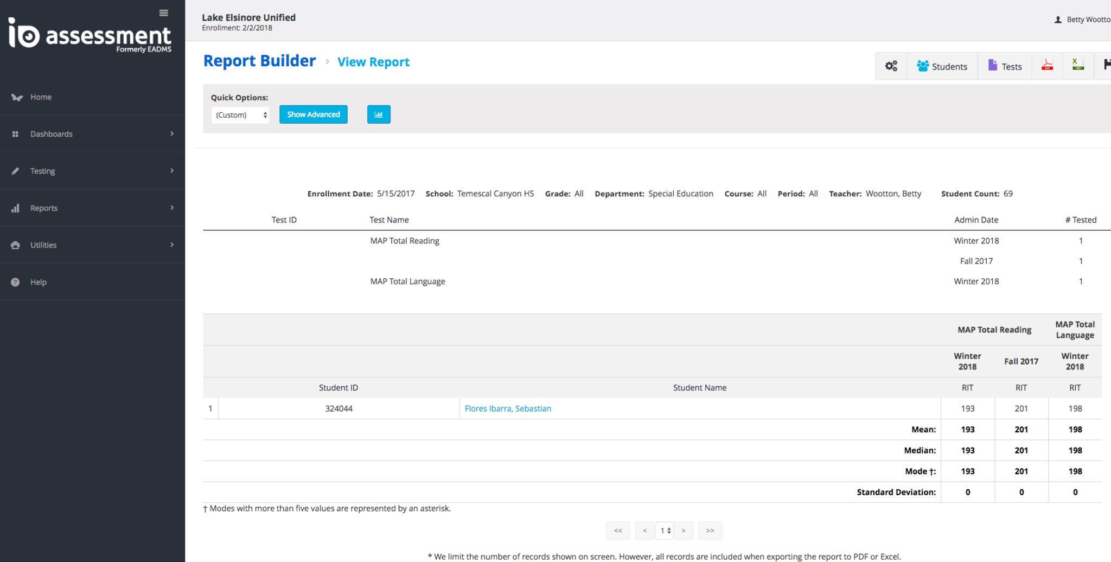Click the hamburger menu icon in sidebar

163,13
